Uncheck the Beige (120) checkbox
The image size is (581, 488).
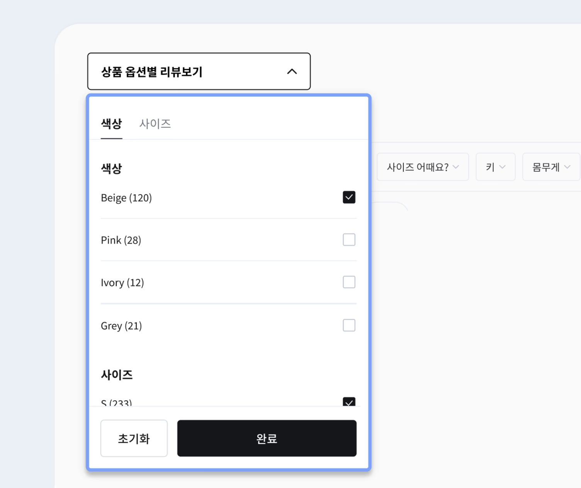point(349,197)
